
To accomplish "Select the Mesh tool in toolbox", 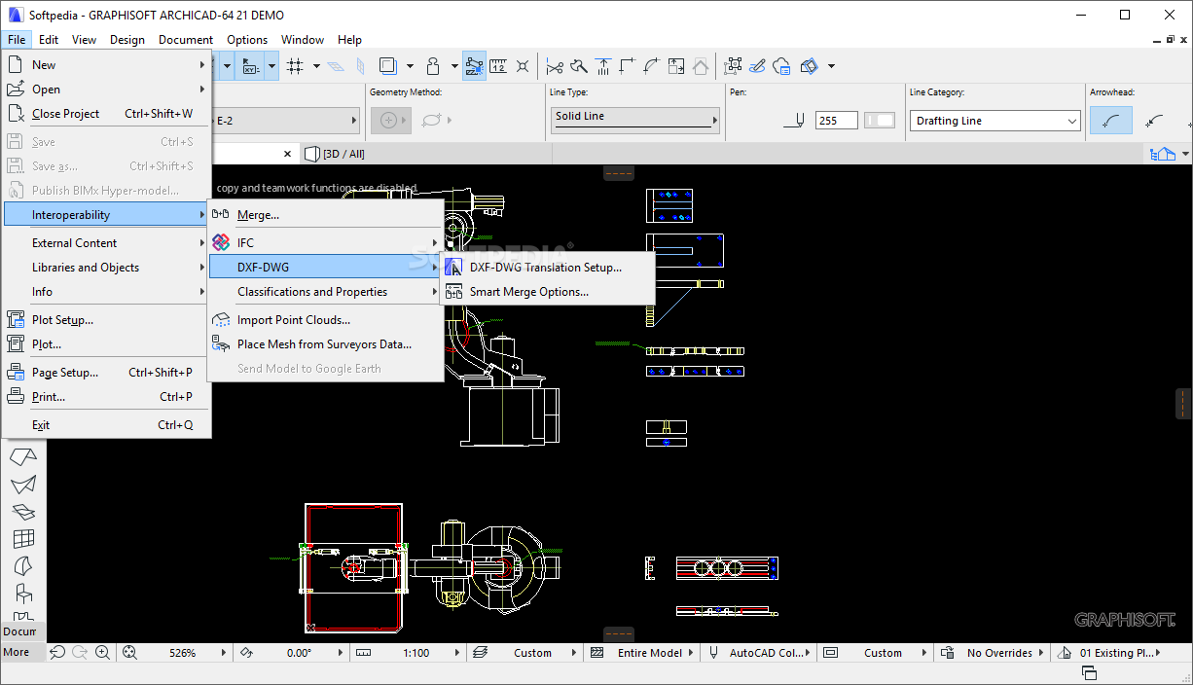I will (x=23, y=511).
